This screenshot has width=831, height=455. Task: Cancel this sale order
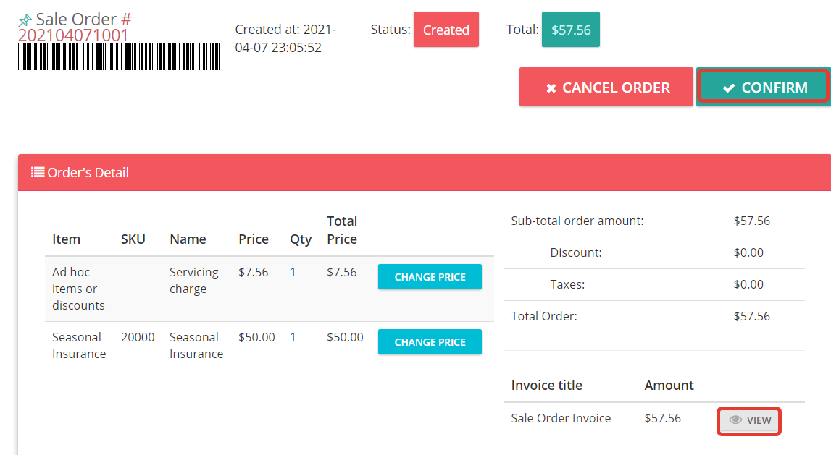pyautogui.click(x=606, y=87)
